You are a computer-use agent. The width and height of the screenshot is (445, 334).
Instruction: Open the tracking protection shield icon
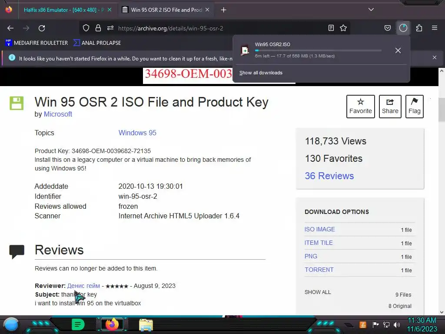86,28
